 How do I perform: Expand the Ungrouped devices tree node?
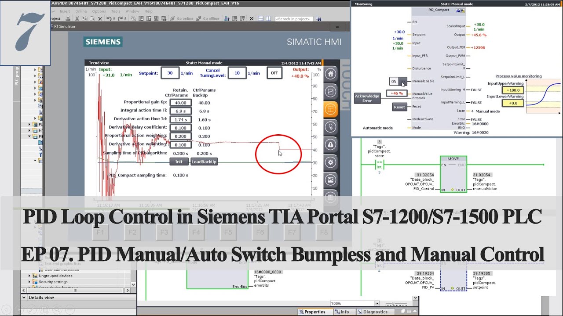pyautogui.click(x=30, y=276)
